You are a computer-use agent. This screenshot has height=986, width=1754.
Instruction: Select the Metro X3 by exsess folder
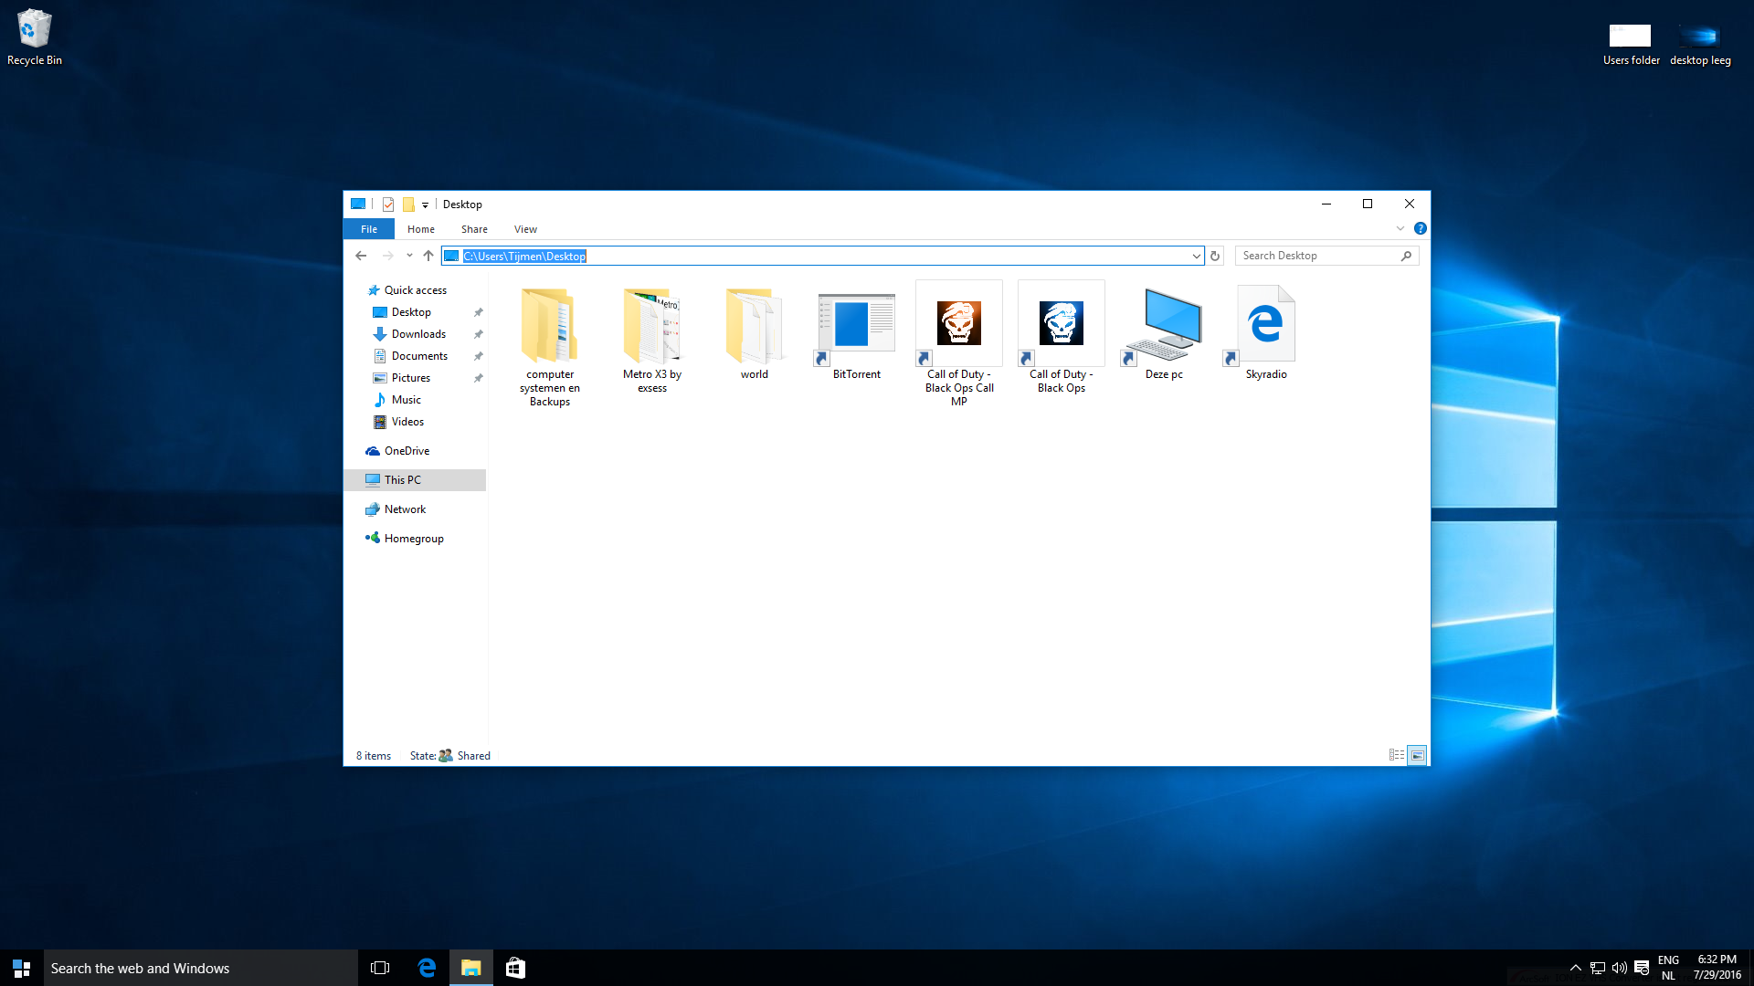(x=652, y=339)
